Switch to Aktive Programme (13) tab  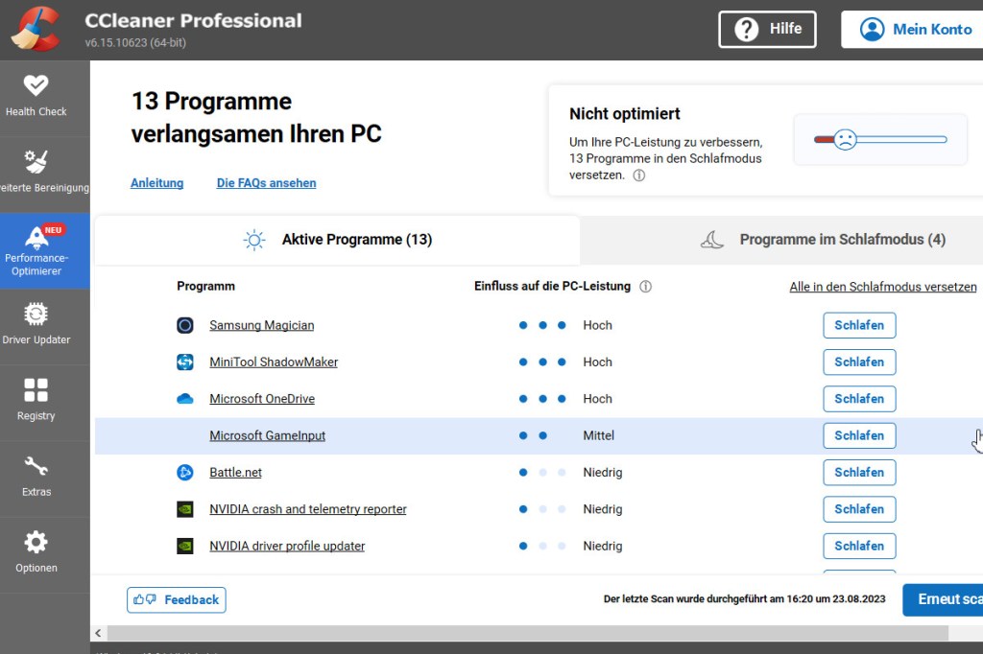pyautogui.click(x=337, y=240)
